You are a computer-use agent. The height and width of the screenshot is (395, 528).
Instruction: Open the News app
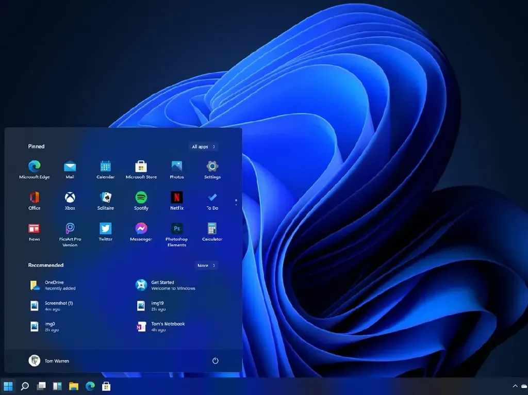click(x=35, y=232)
